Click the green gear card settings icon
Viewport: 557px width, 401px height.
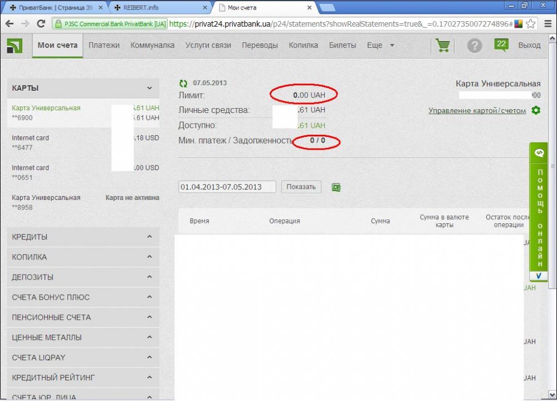pyautogui.click(x=536, y=110)
